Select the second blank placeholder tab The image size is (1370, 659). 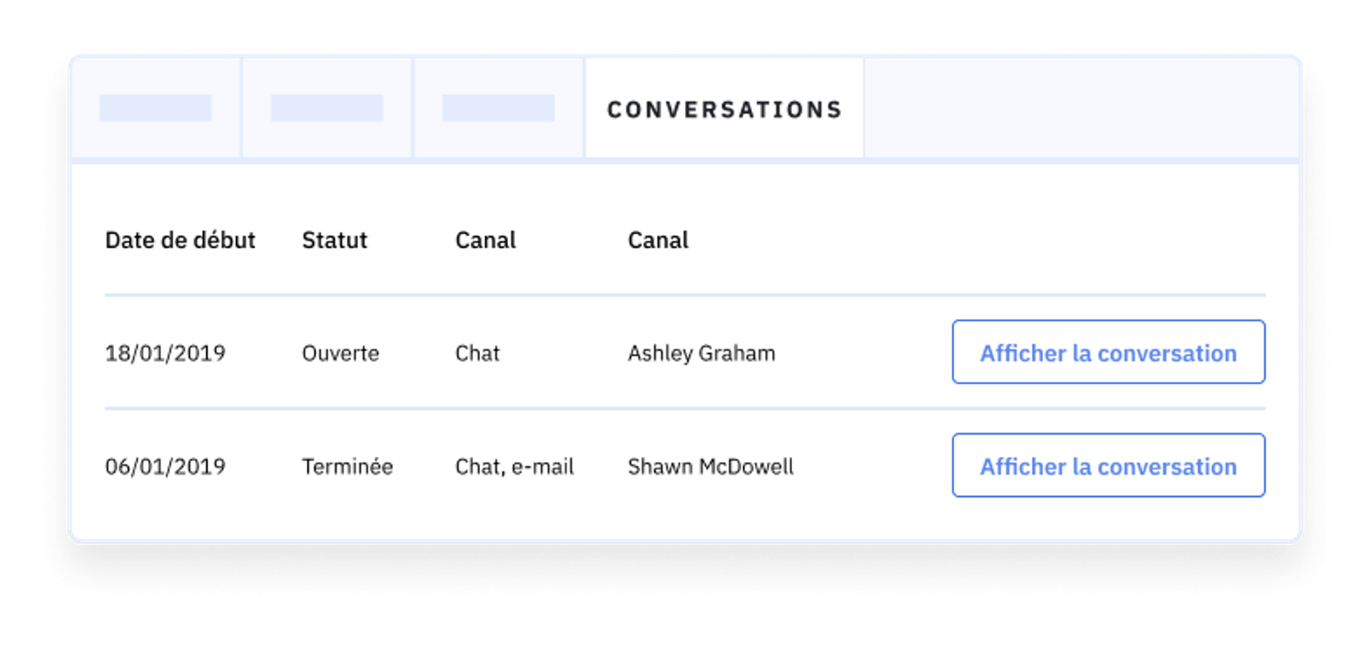(x=327, y=108)
